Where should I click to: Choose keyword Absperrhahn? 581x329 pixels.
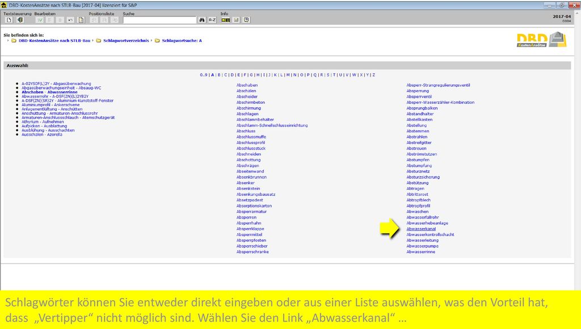point(249,223)
